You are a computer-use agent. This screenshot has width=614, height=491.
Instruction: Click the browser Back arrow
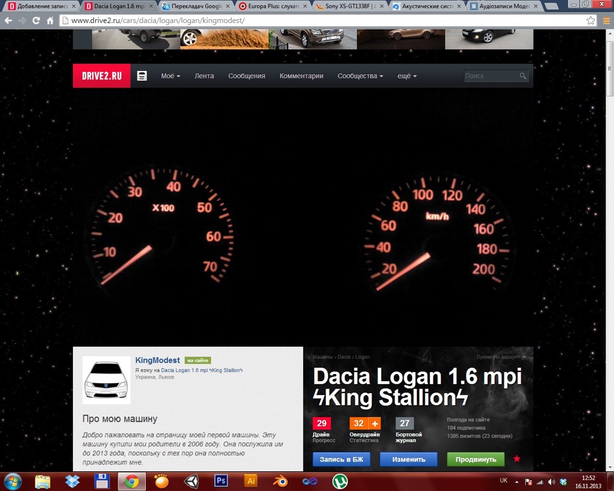coord(8,20)
